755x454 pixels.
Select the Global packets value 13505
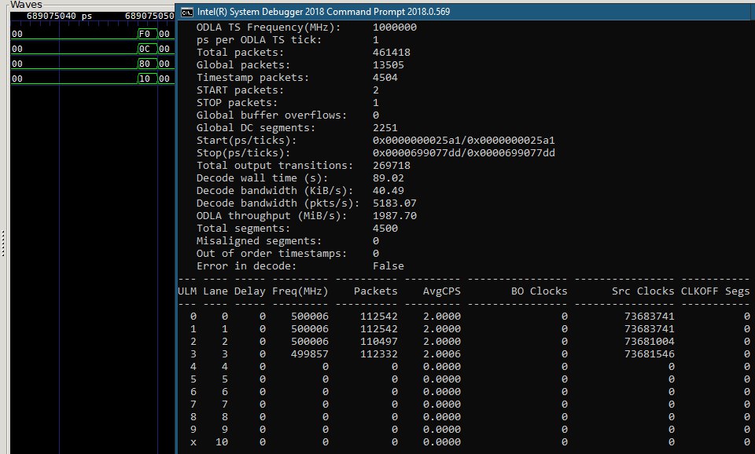click(x=388, y=65)
